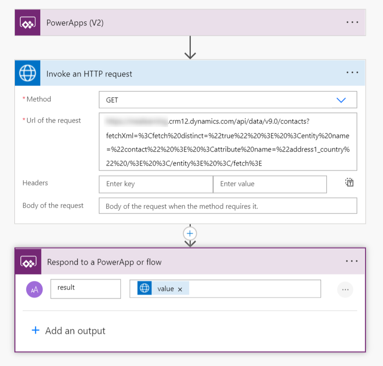The image size is (383, 366).
Task: Click the HTTP globe icon on the request card
Action: (28, 73)
